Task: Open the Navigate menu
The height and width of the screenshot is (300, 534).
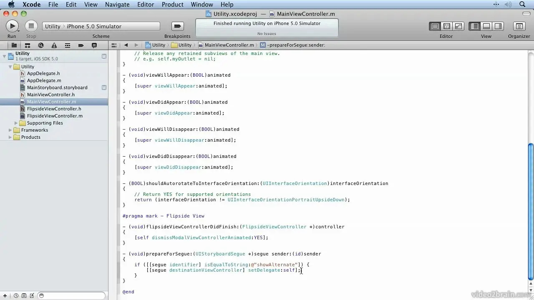Action: 117,5
